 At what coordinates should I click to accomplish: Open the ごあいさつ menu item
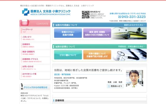tap(35, 38)
